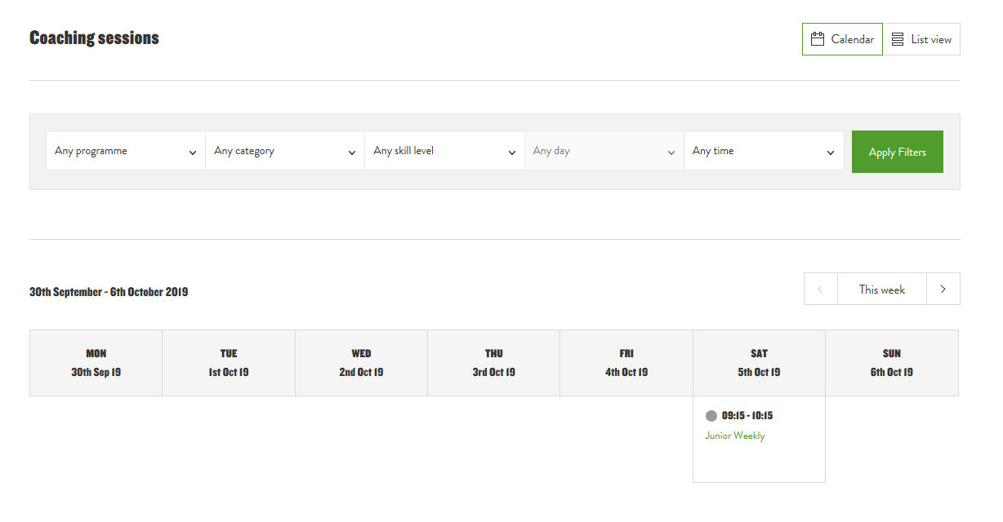This screenshot has width=1003, height=522.
Task: Click the calendar icon in view switcher
Action: click(817, 39)
